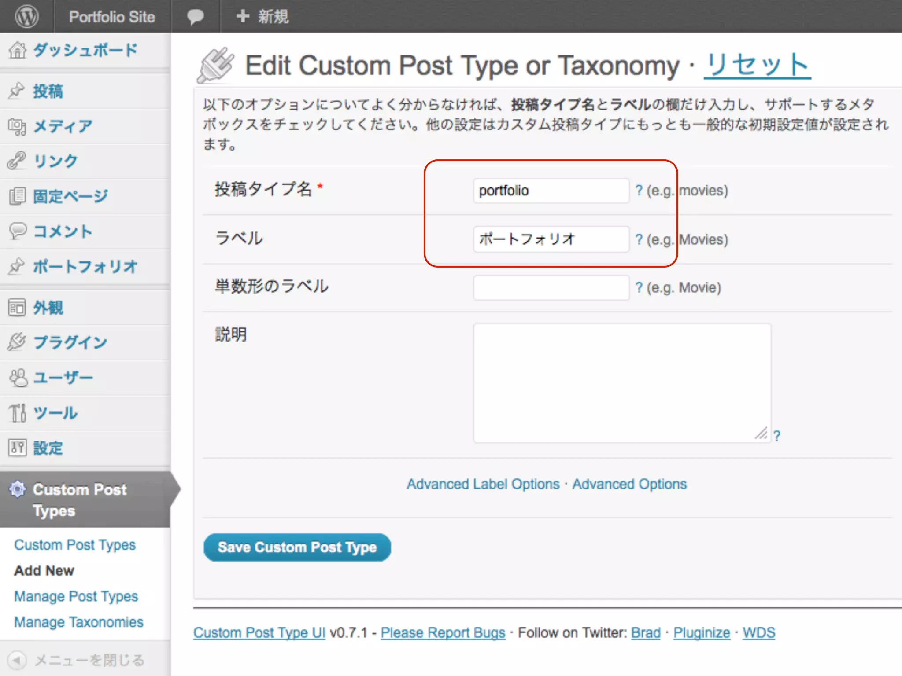This screenshot has height=676, width=902.
Task: Click the リンク chain icon in sidebar
Action: (17, 161)
